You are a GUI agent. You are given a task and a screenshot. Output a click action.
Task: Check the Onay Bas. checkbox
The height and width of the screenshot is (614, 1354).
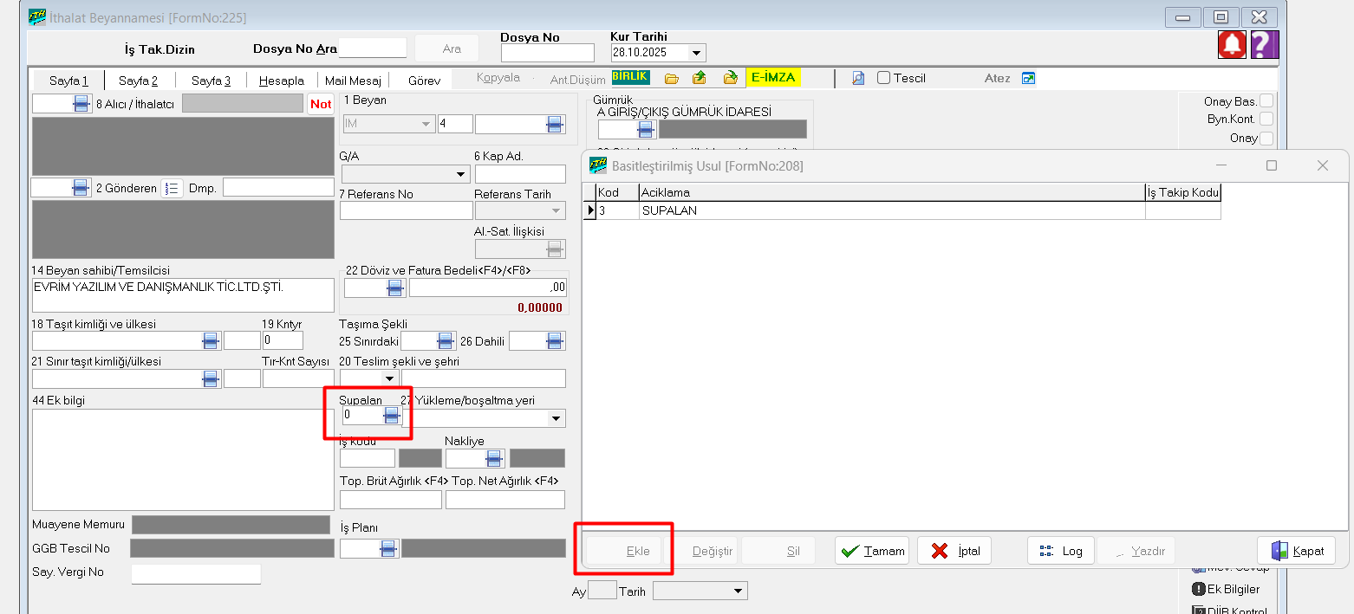point(1266,101)
